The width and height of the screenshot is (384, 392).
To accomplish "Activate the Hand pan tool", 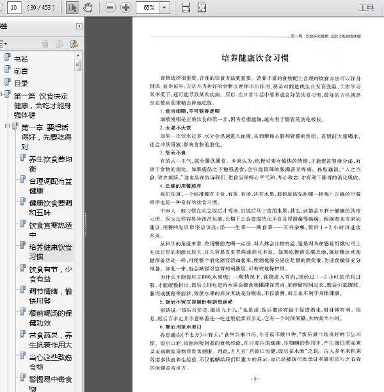I will (x=88, y=8).
